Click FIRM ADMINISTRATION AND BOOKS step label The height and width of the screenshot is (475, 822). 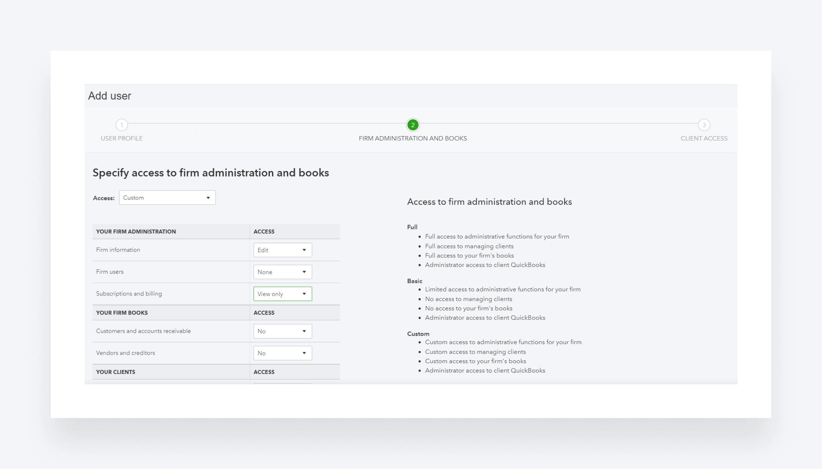point(413,138)
